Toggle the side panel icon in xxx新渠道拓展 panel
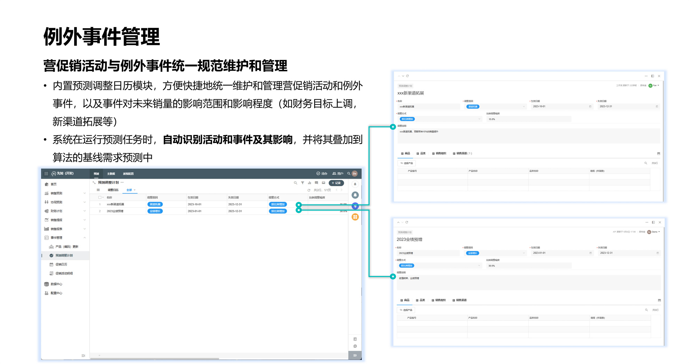The width and height of the screenshot is (689, 364). point(652,76)
